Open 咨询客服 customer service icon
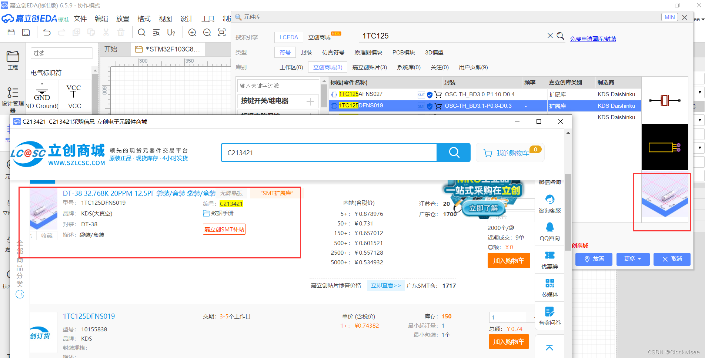705x358 pixels. click(549, 204)
